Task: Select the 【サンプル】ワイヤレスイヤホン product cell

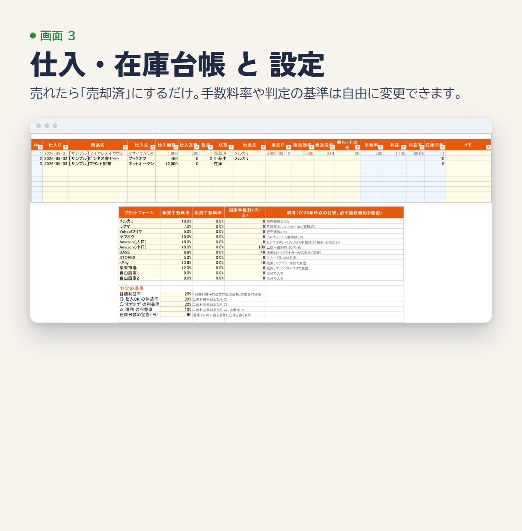Action: pyautogui.click(x=98, y=153)
